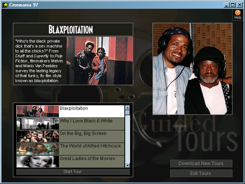This screenshot has height=184, width=245.
Task: Select Great Ladies of the Movies tour
Action: click(70, 161)
